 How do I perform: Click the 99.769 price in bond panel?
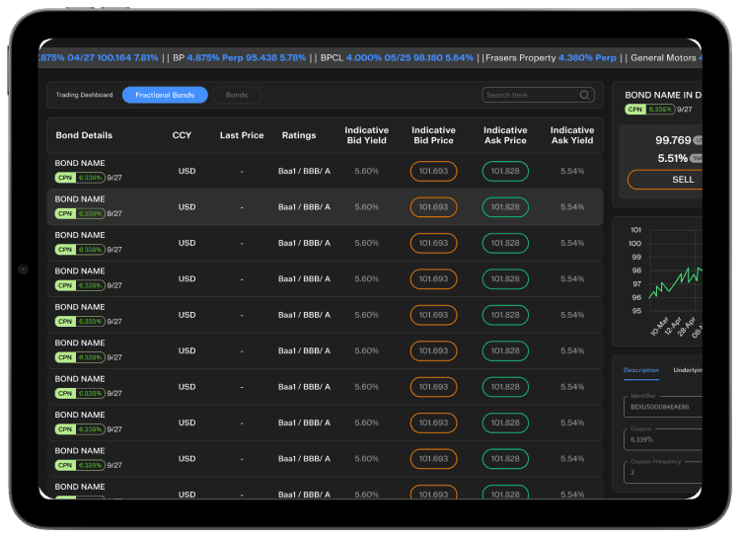point(673,140)
